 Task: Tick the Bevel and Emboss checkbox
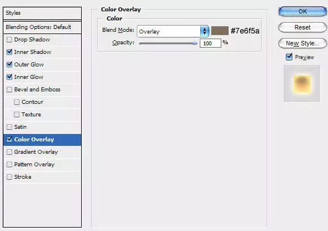pos(9,90)
